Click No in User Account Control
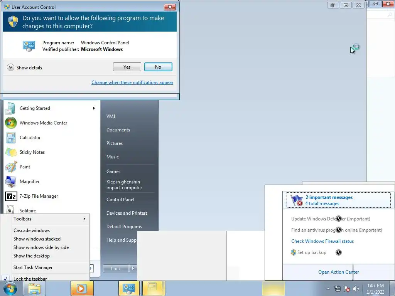The height and width of the screenshot is (296, 395). tap(158, 67)
